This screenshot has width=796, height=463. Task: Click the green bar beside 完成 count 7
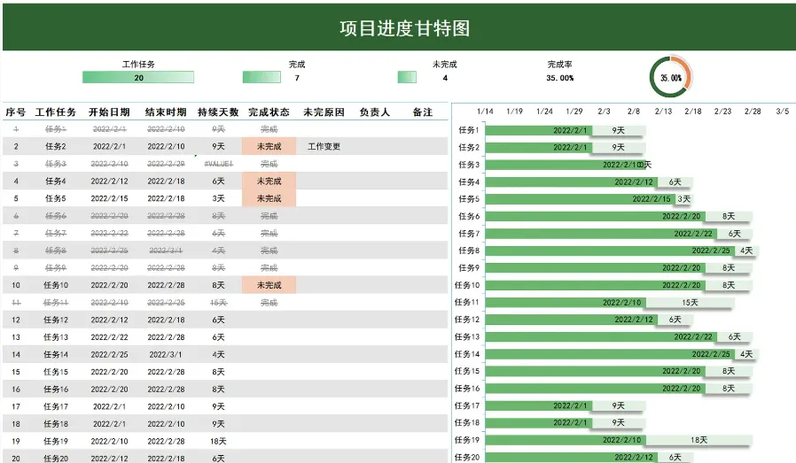261,78
